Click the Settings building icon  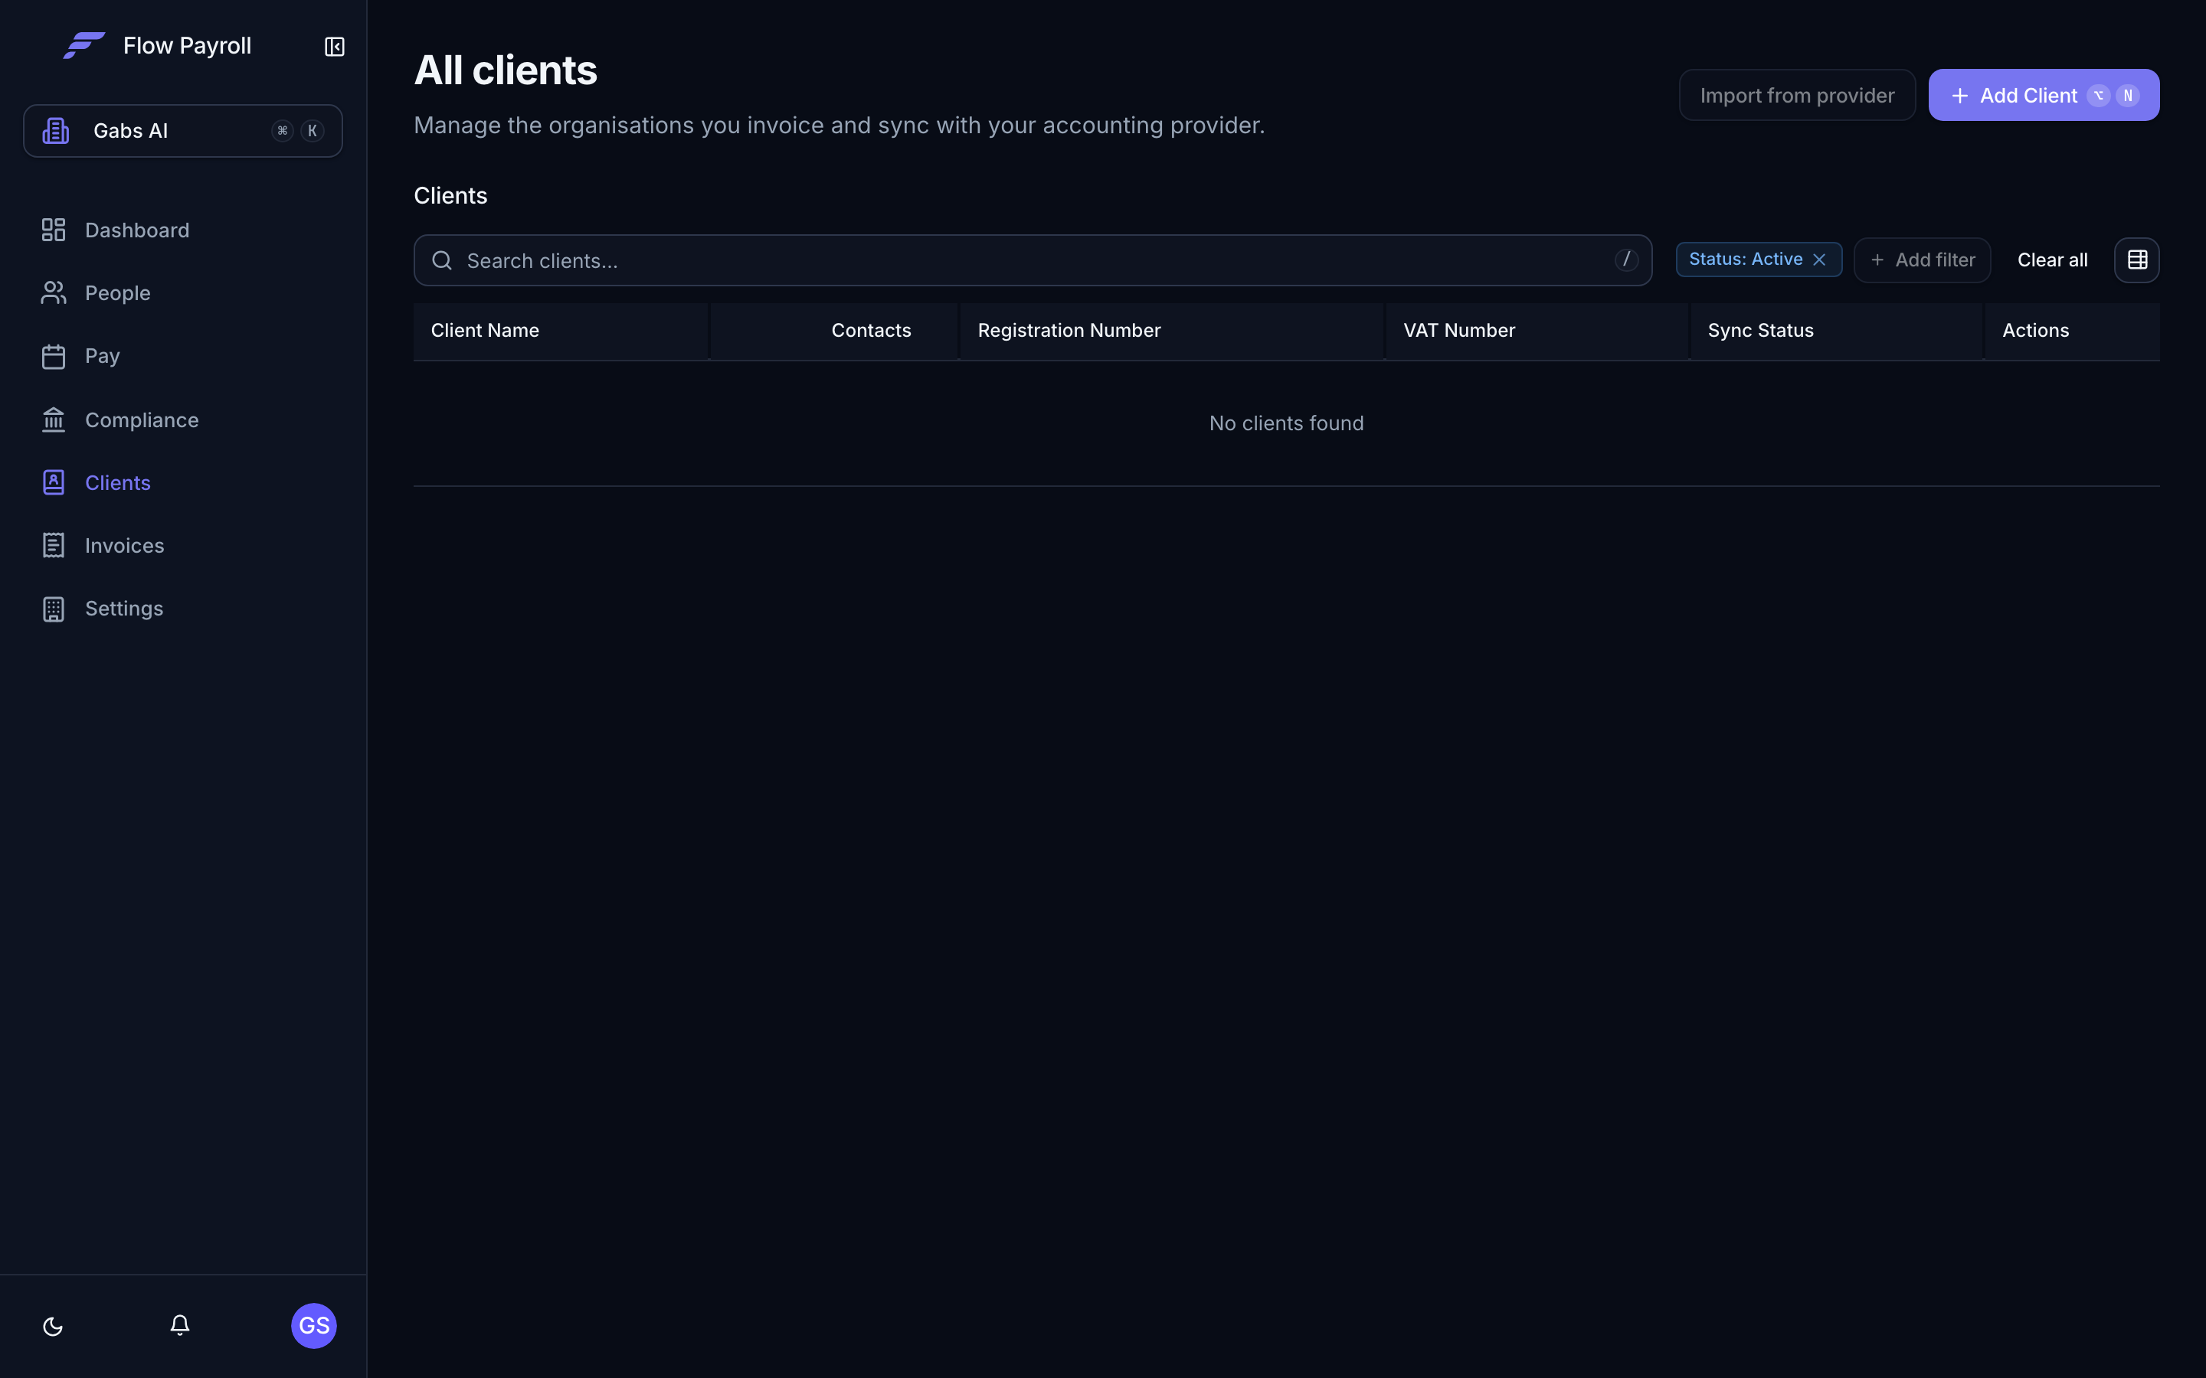[x=54, y=609]
